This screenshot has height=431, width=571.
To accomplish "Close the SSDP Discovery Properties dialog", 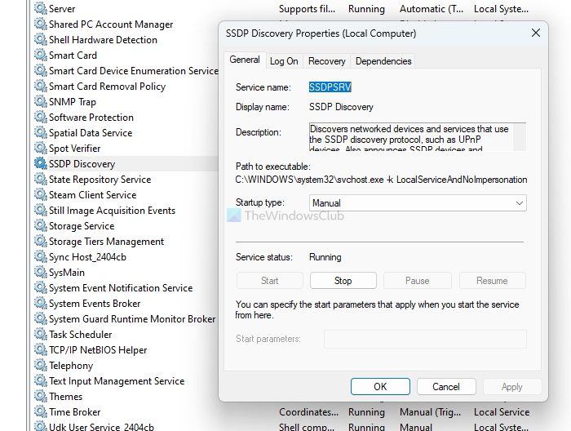I will 535,33.
